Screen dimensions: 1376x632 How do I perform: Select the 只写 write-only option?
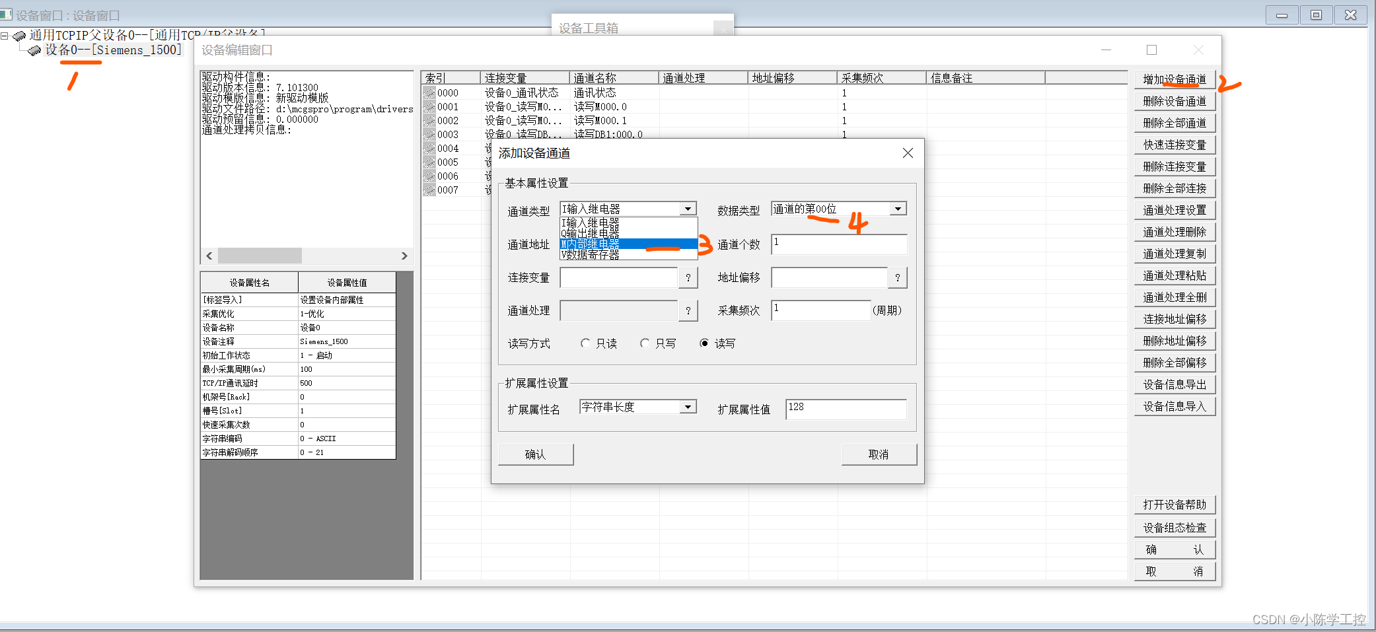pyautogui.click(x=645, y=343)
